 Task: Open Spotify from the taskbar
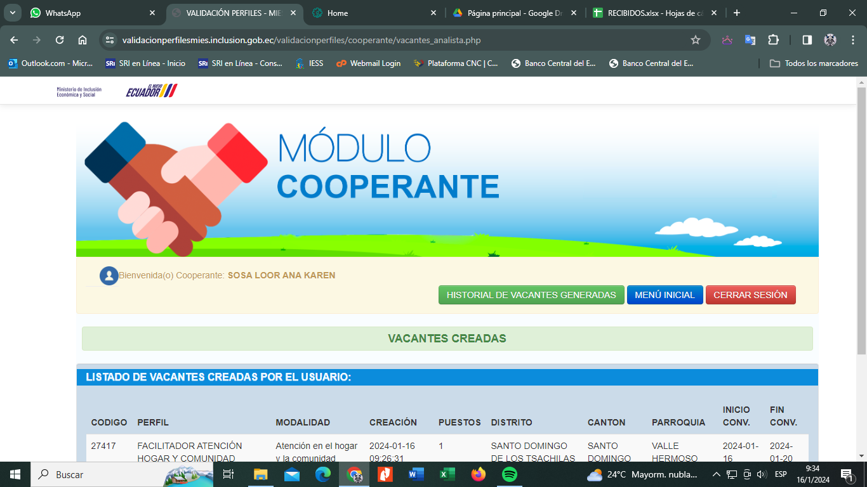pyautogui.click(x=509, y=474)
